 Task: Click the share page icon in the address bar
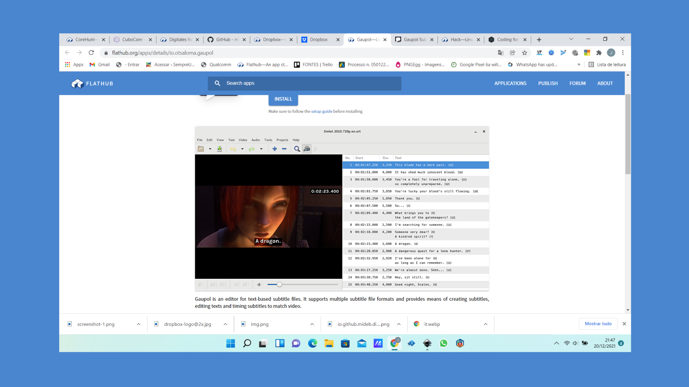(x=512, y=53)
